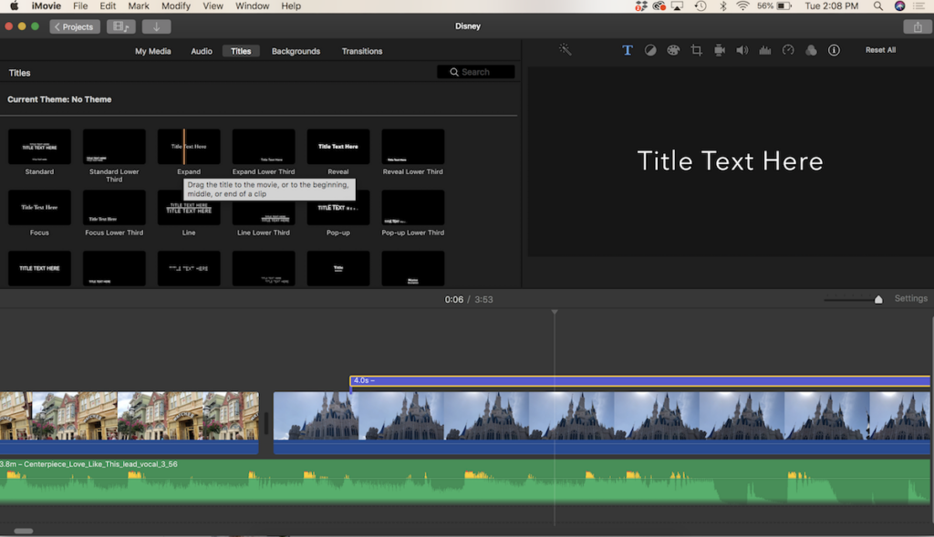Adjust the timeline zoom slider

[877, 299]
